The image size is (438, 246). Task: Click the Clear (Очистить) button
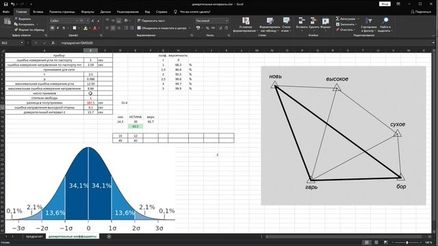(345, 29)
